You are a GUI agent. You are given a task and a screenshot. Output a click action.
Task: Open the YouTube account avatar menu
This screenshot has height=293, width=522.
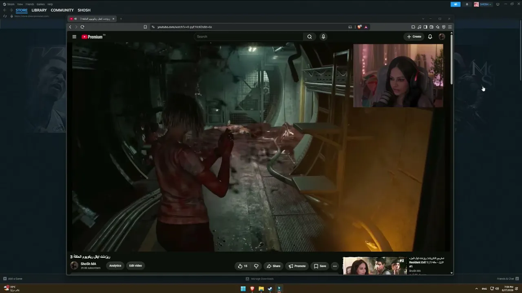[442, 37]
